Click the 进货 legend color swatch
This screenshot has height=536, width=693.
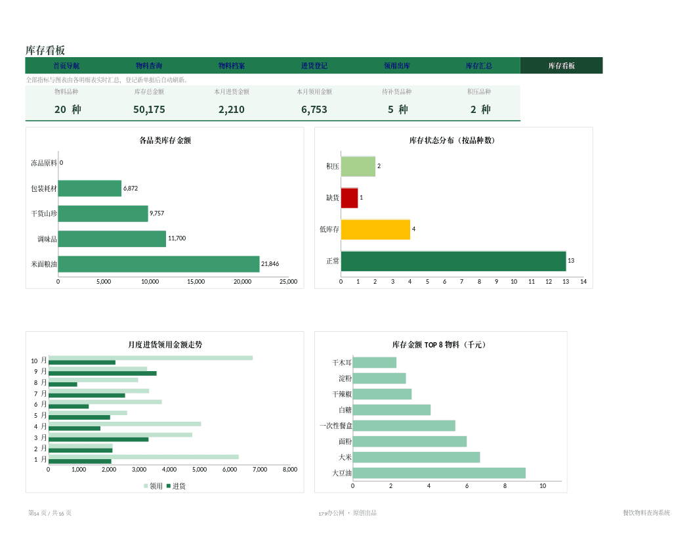[x=169, y=486]
